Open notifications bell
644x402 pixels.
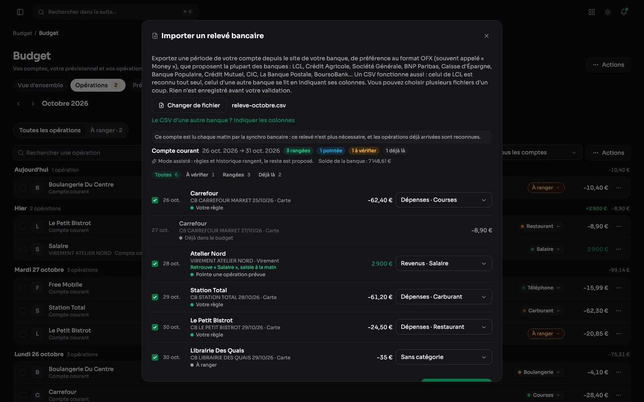(x=624, y=12)
